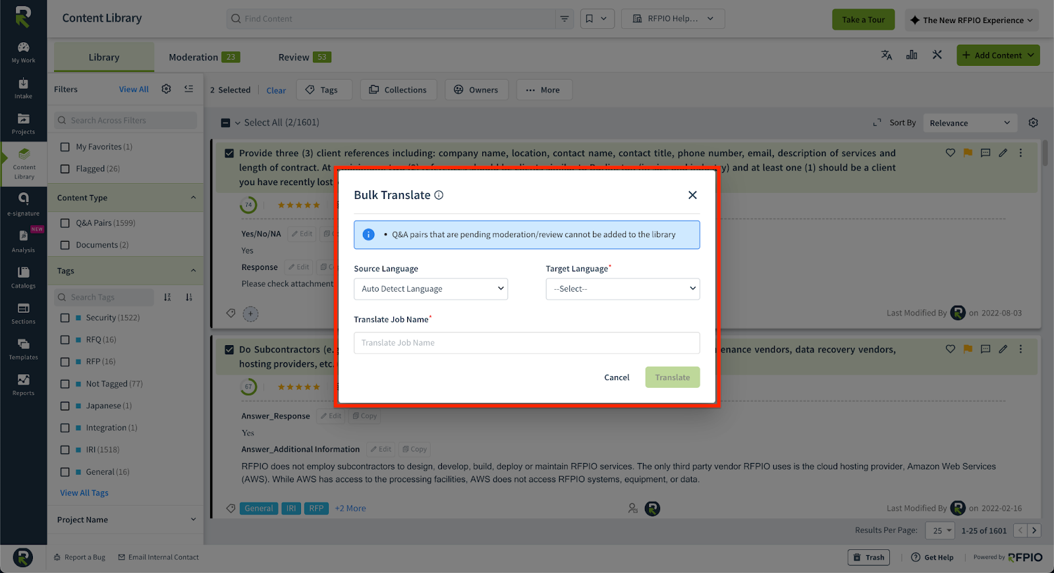Open Projects in the sidebar
The image size is (1054, 573).
coord(23,124)
